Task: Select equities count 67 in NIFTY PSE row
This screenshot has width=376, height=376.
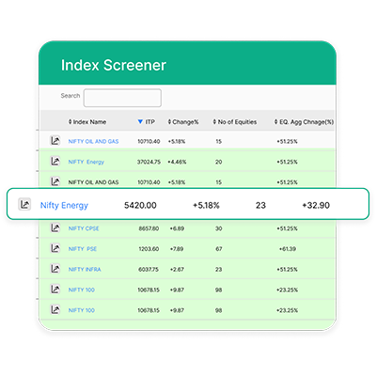Action: (x=219, y=249)
